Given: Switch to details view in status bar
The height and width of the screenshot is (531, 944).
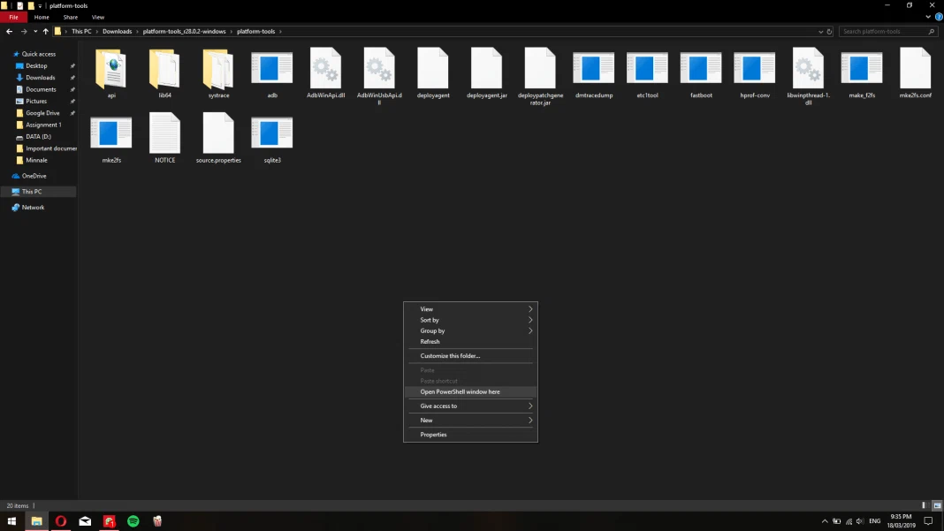Looking at the screenshot, I should [925, 505].
